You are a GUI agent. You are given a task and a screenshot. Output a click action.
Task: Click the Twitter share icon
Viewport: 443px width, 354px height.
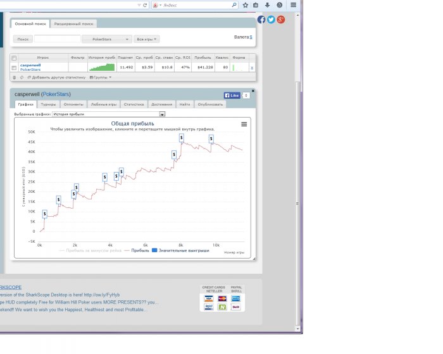[x=271, y=20]
